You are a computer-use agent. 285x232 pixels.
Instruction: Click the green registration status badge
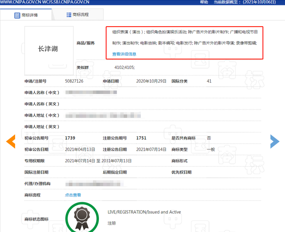82,218
